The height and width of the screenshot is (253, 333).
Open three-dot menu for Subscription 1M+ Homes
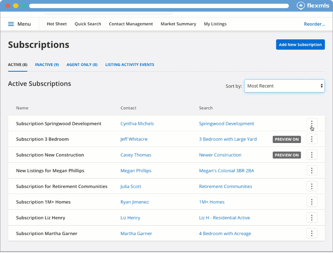point(312,202)
